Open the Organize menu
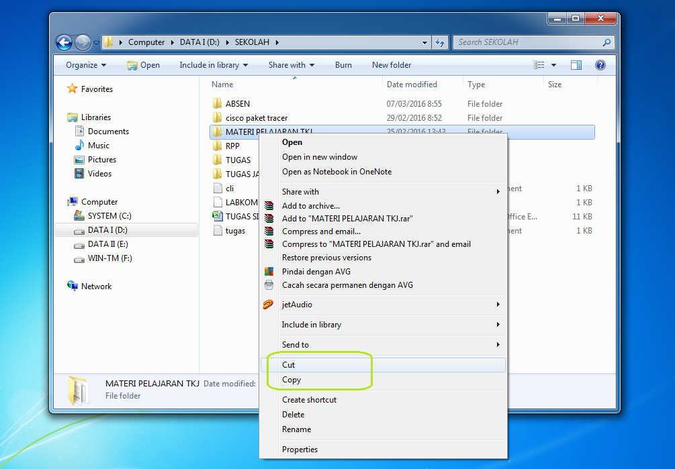Image resolution: width=675 pixels, height=469 pixels. 86,65
